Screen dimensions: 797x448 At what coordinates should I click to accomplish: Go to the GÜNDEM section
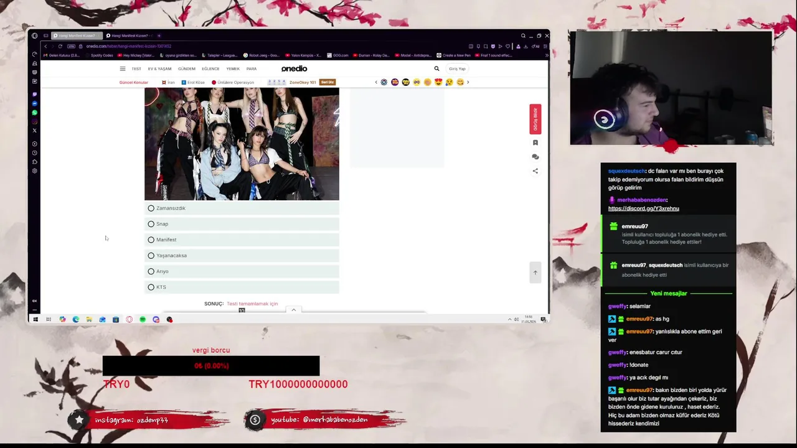pyautogui.click(x=187, y=69)
